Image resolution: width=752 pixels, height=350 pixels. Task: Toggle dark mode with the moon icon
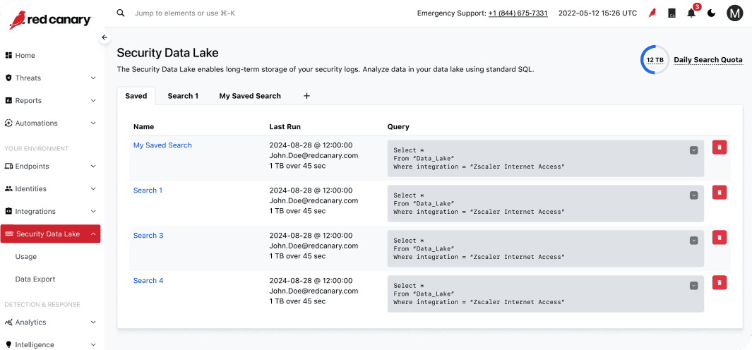click(712, 13)
